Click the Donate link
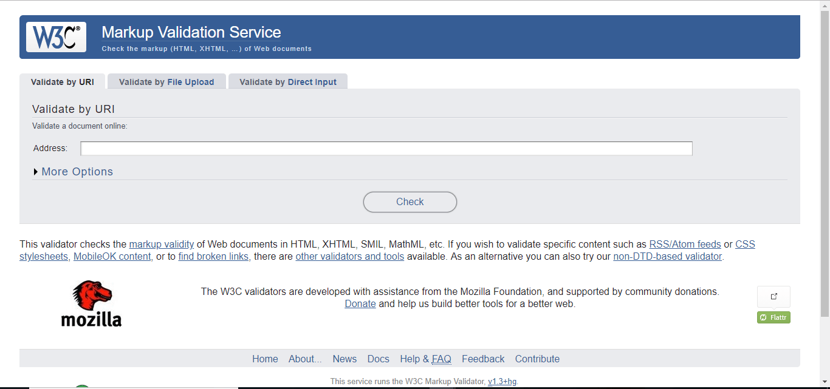 click(360, 304)
